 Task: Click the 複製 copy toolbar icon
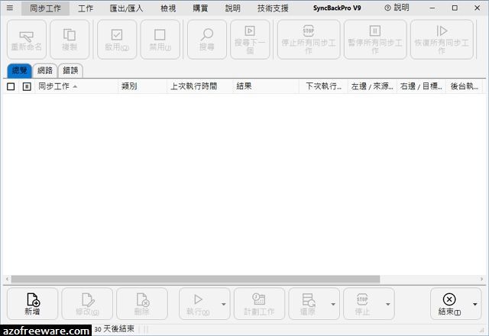[70, 35]
